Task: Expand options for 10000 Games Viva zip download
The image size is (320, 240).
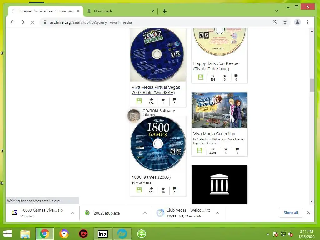Action: point(72,213)
